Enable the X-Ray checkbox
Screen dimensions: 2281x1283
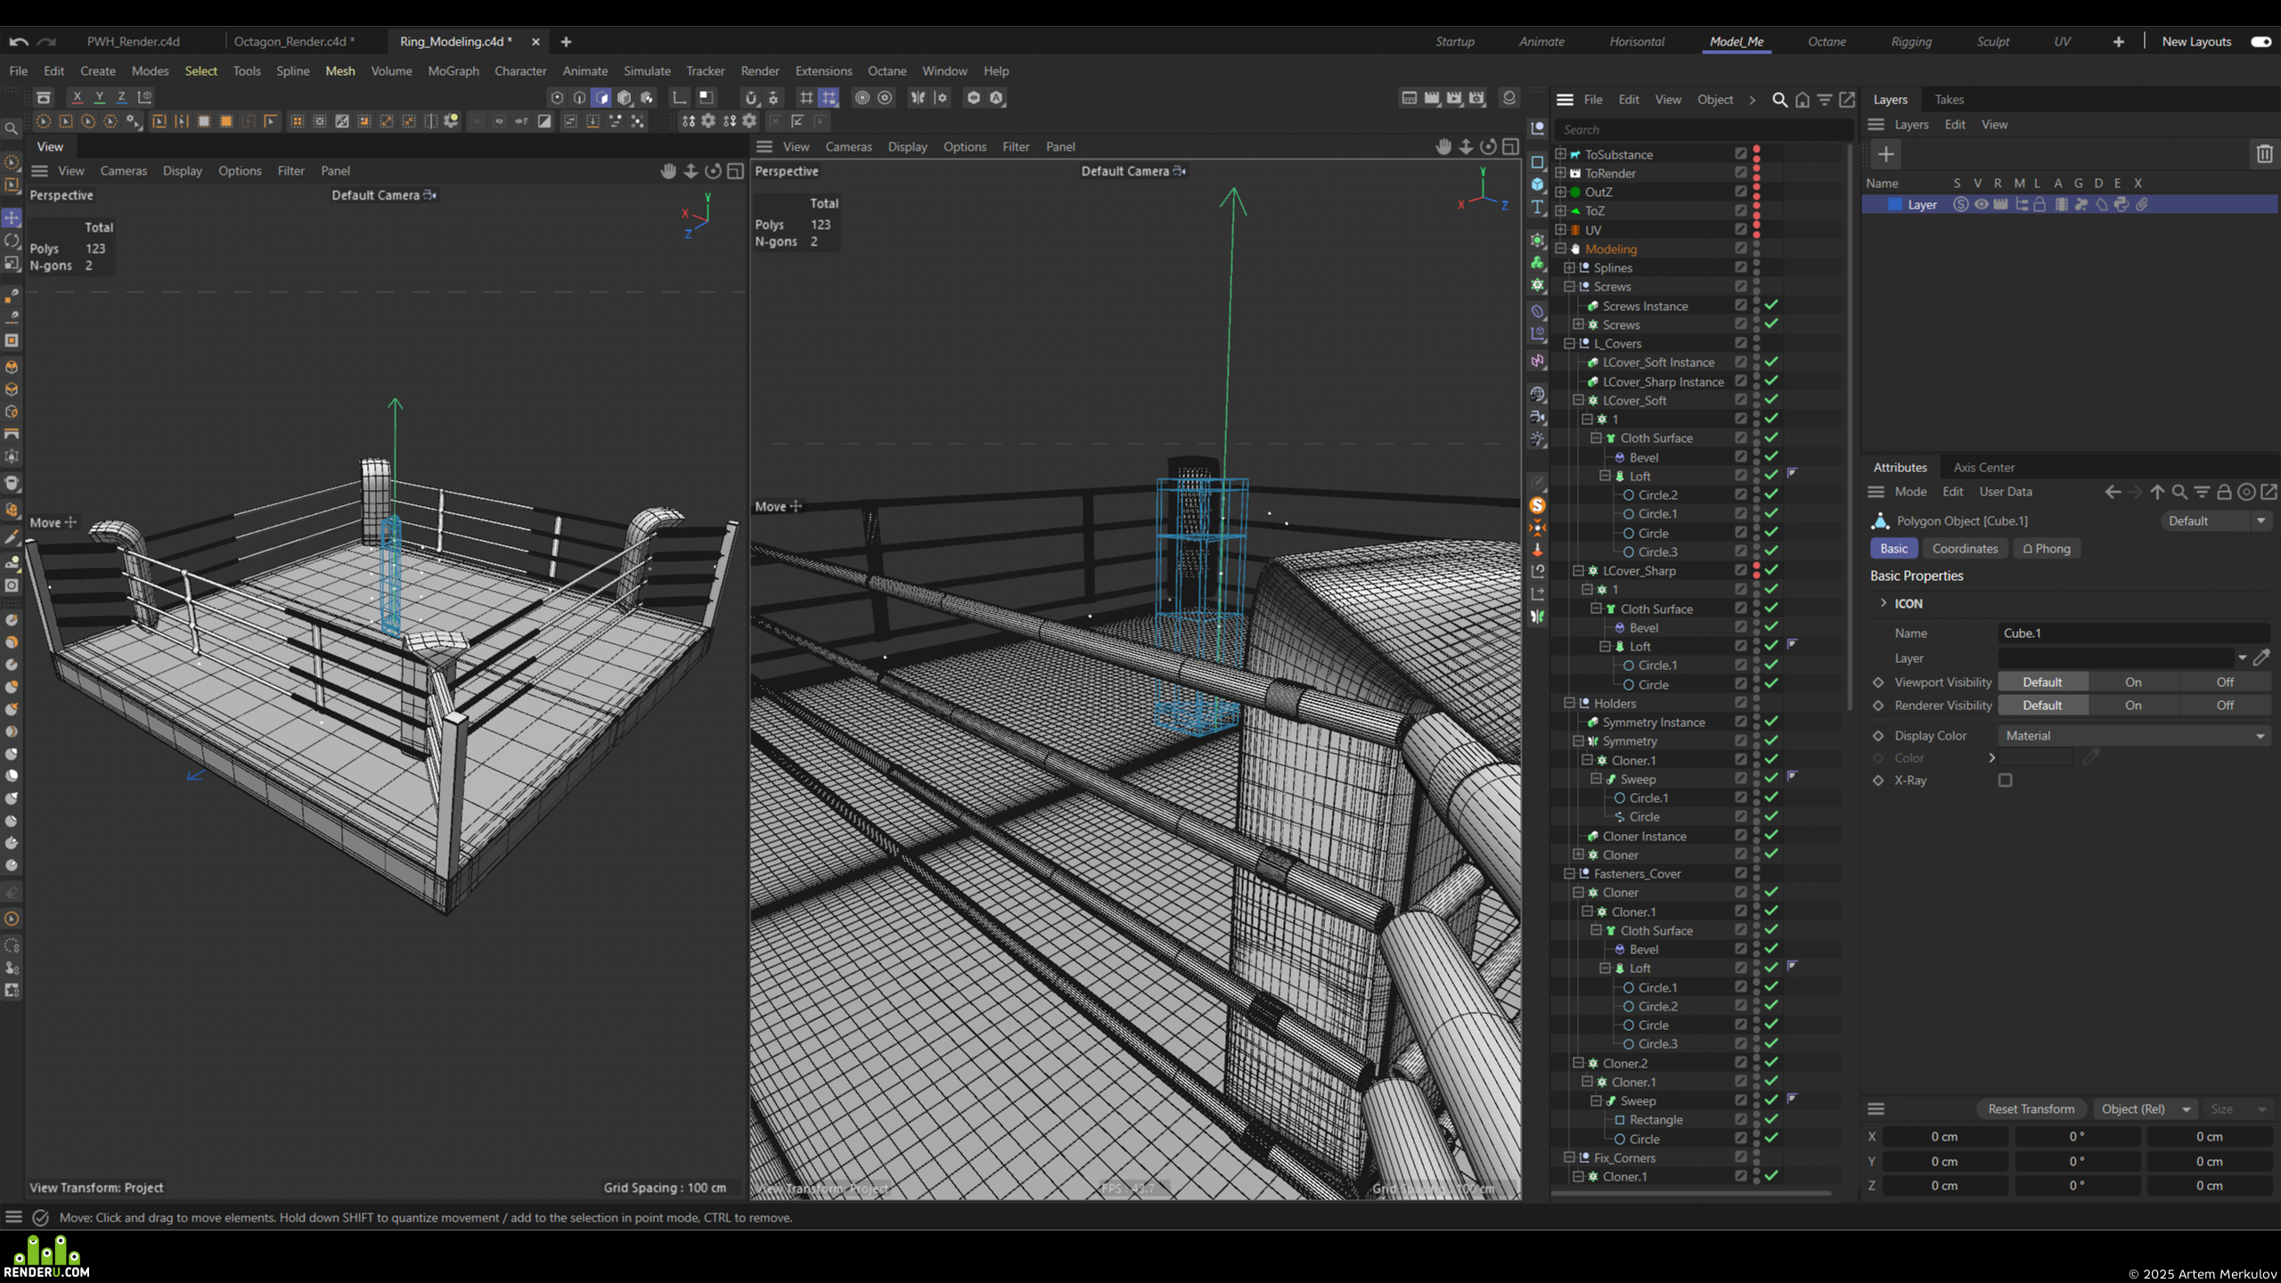click(2005, 780)
